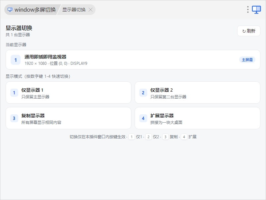Image resolution: width=266 pixels, height=200 pixels.
Task: Select the window多屏切换 plugin tab
Action: (x=32, y=10)
